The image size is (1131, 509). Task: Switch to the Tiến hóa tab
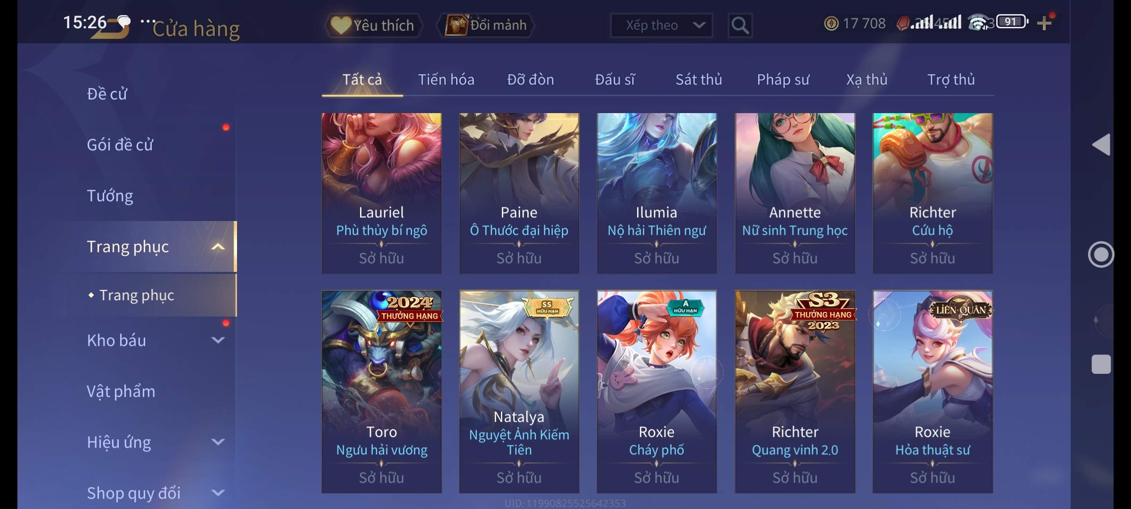446,80
